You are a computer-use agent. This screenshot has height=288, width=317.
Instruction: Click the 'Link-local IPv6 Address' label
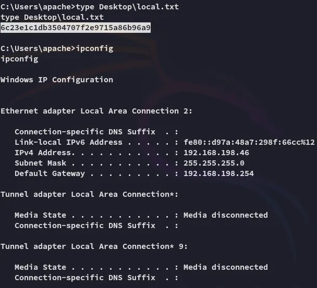(x=68, y=142)
